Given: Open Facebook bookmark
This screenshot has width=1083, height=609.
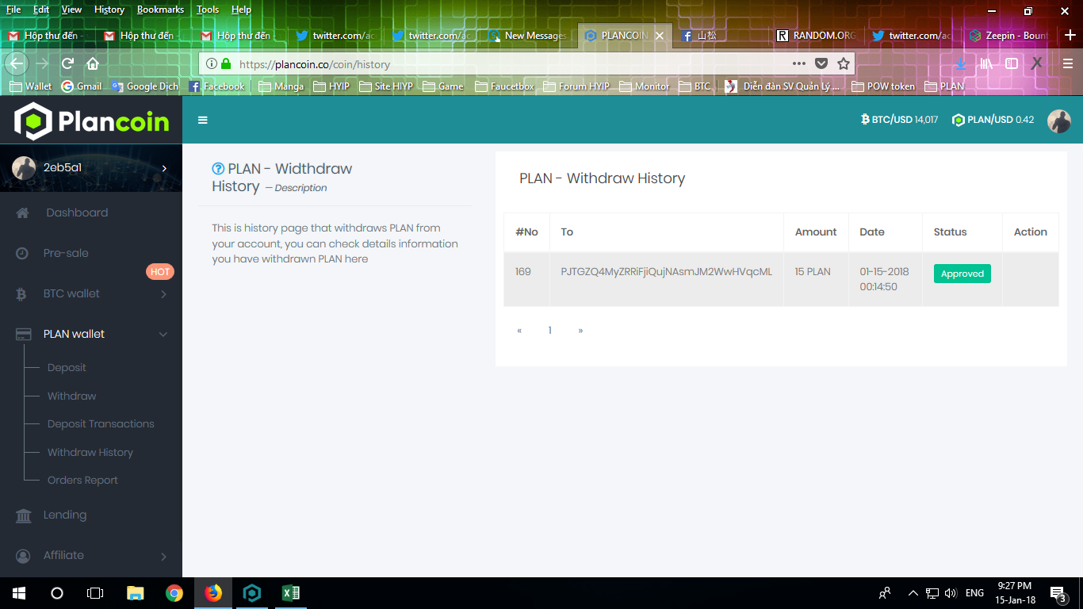Looking at the screenshot, I should pyautogui.click(x=216, y=86).
